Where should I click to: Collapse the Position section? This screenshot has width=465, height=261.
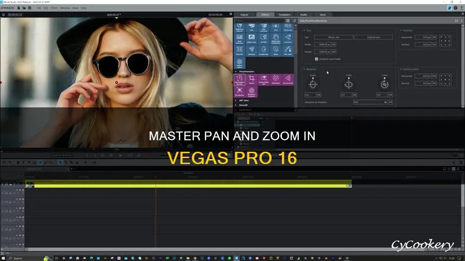click(x=401, y=30)
